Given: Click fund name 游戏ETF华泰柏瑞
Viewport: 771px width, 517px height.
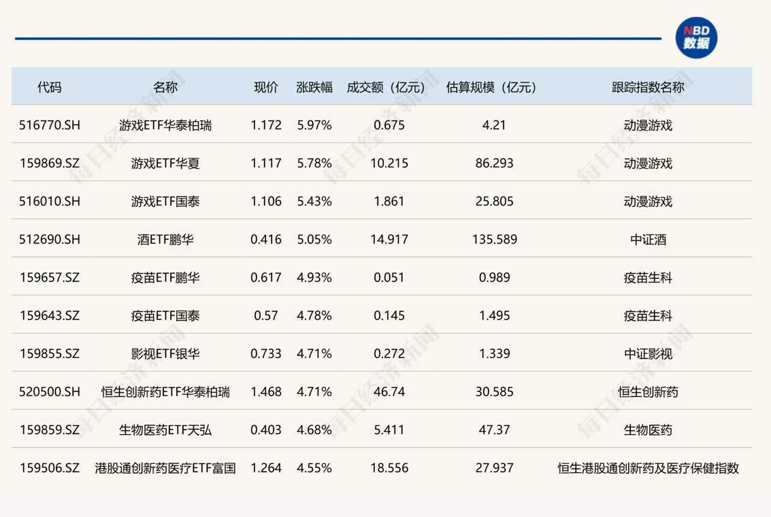Looking at the screenshot, I should click(165, 125).
